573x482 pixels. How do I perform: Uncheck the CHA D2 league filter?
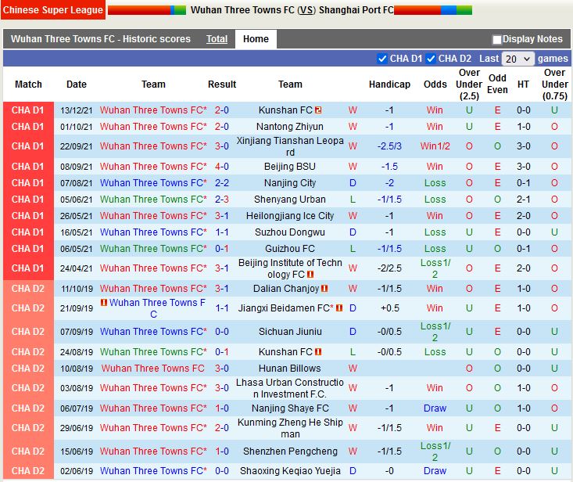[x=431, y=59]
